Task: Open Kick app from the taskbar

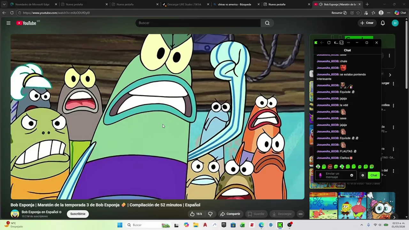Action: pyautogui.click(x=280, y=225)
